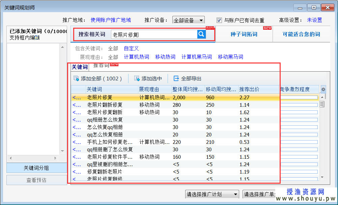Filter by 计算机热词 link
The width and height of the screenshot is (338, 205).
[x=136, y=57]
